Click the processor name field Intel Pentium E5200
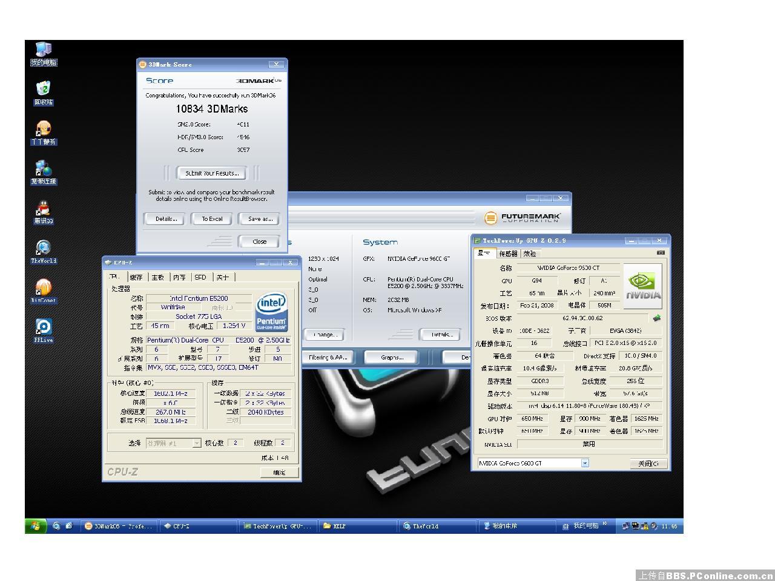Viewport: 775px width, 581px height. point(199,298)
